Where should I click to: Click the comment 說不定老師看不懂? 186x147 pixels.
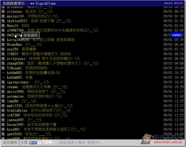coord(42,125)
